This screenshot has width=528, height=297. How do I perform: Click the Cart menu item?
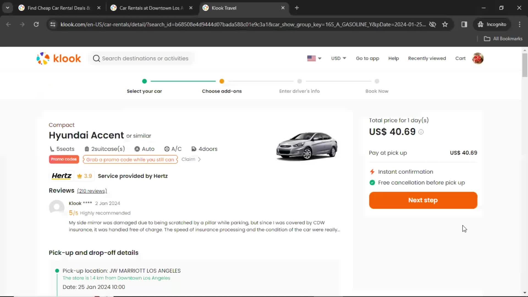(x=461, y=58)
